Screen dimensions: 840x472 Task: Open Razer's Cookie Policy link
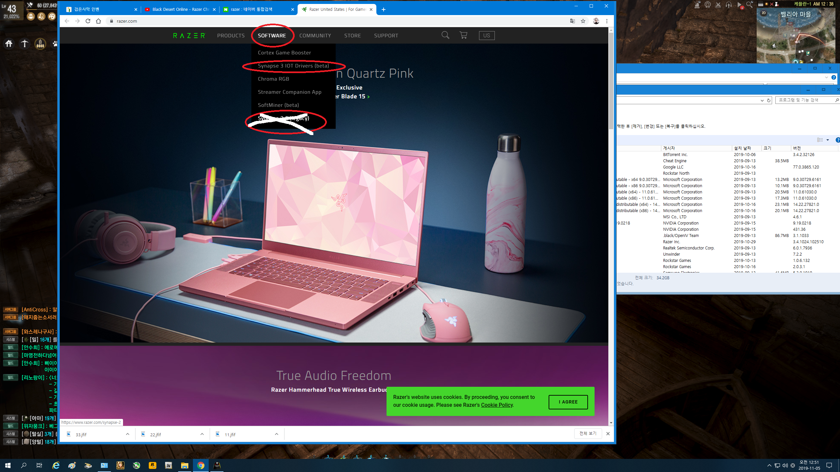(497, 405)
